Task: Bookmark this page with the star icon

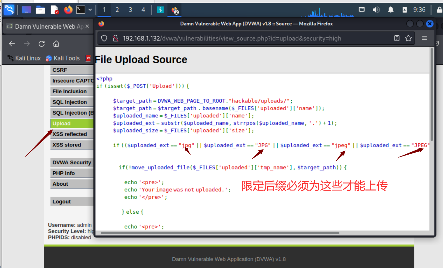Action: 408,38
